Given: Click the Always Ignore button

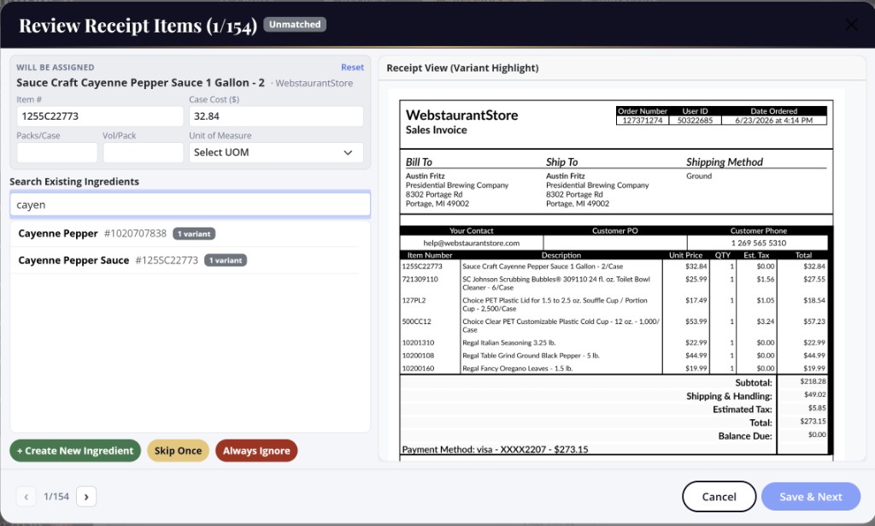Looking at the screenshot, I should click(x=256, y=451).
